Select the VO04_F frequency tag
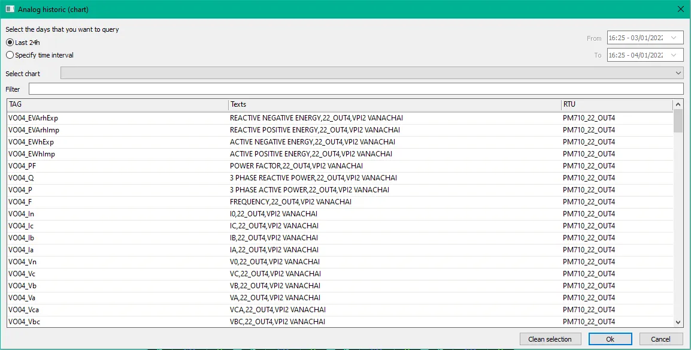Viewport: 691px width, 350px height. tap(340, 202)
